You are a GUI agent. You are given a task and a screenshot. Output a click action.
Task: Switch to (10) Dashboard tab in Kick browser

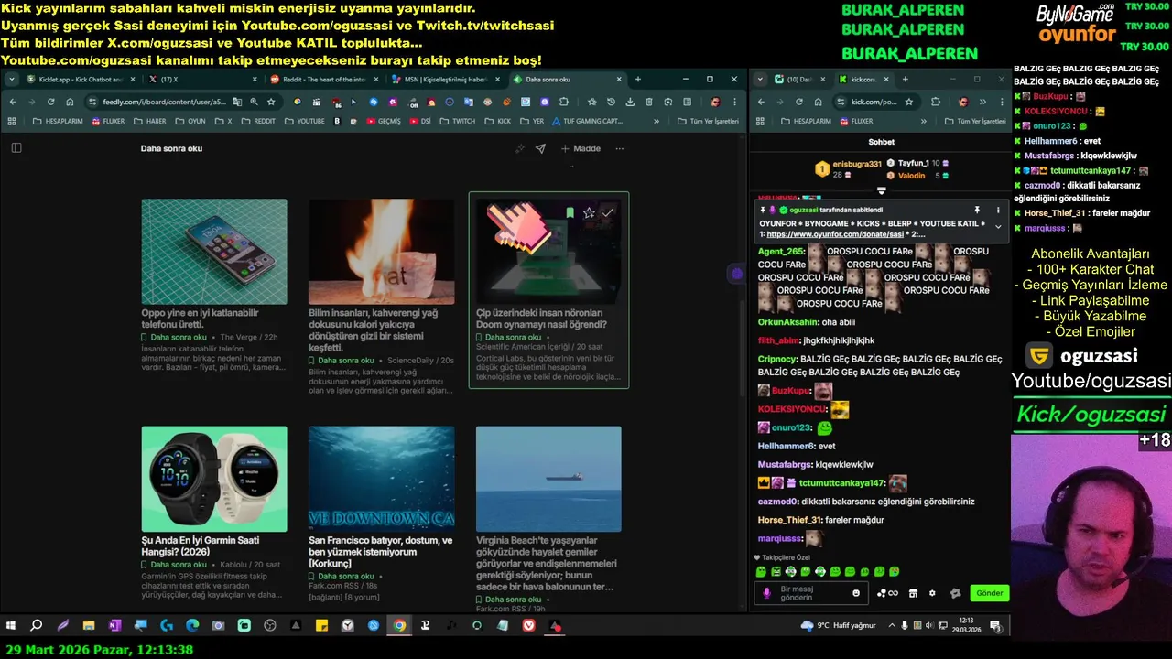tap(800, 80)
